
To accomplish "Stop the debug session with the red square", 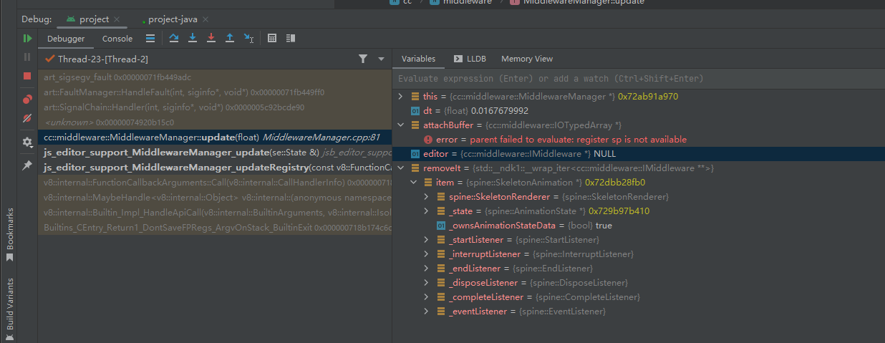I will point(27,76).
